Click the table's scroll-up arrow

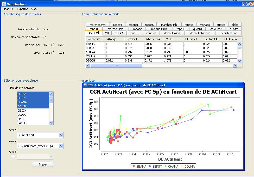[240, 44]
